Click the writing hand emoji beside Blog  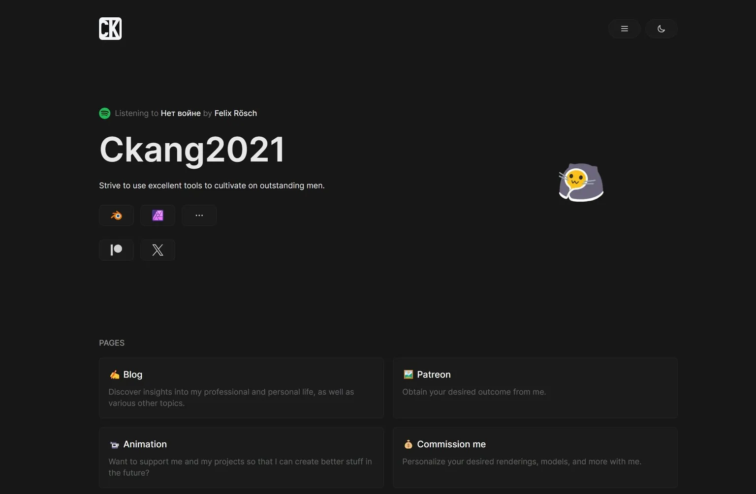point(114,374)
